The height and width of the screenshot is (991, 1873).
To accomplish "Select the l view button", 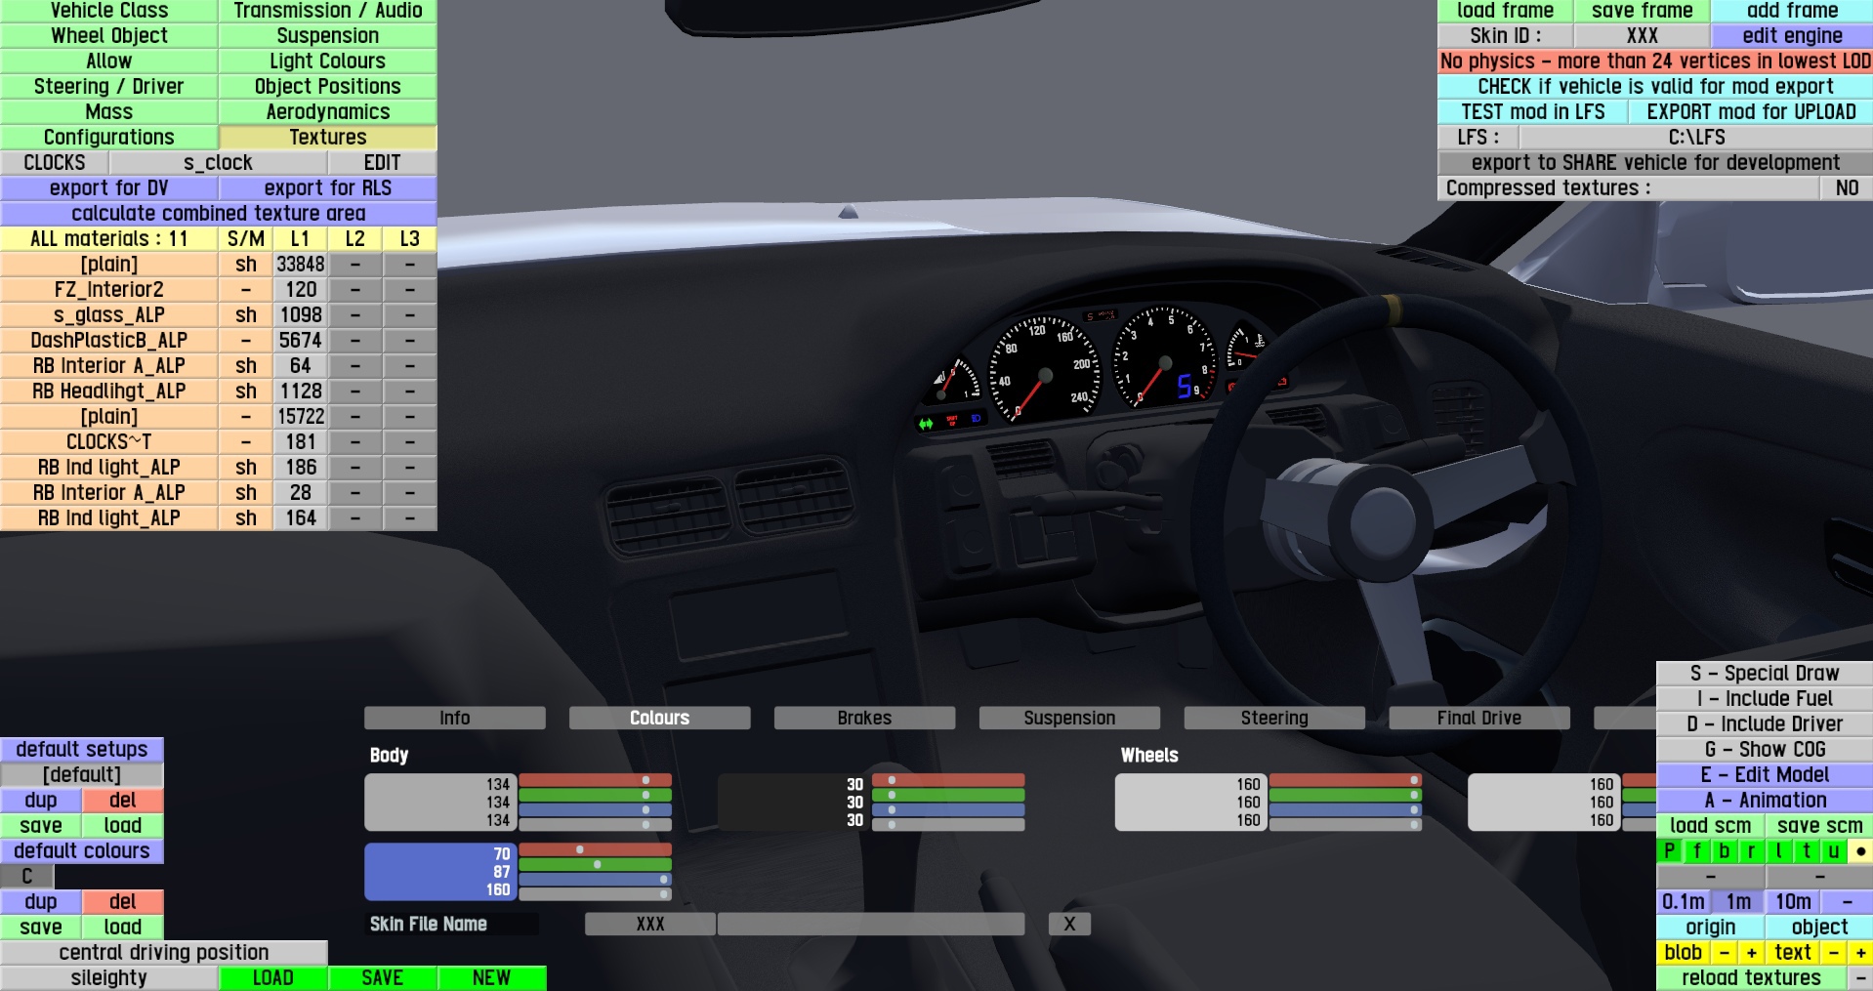I will click(1778, 850).
